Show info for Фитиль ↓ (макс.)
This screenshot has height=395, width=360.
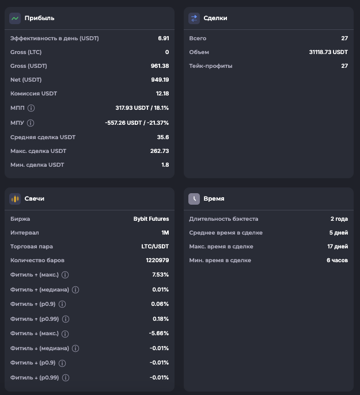(65, 334)
